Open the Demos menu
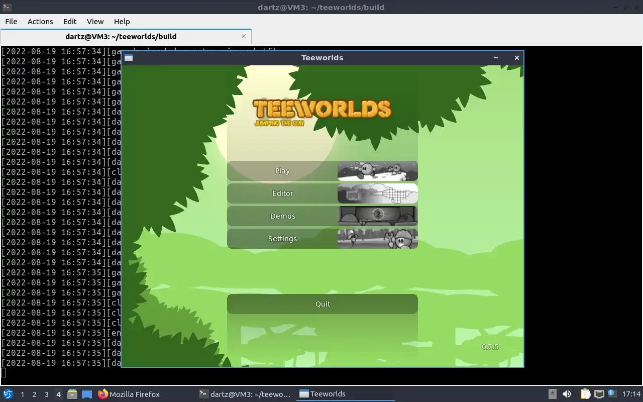This screenshot has width=643, height=402. pos(282,216)
